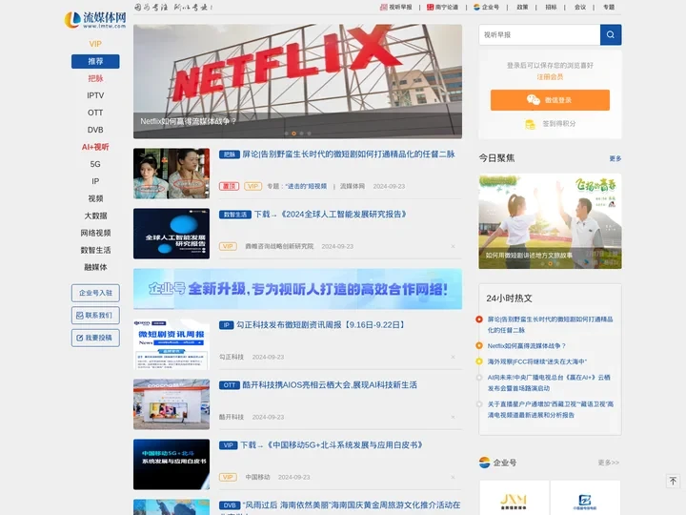The height and width of the screenshot is (515, 686).
Task: Click the 流媒体网 site logo
Action: 95,20
